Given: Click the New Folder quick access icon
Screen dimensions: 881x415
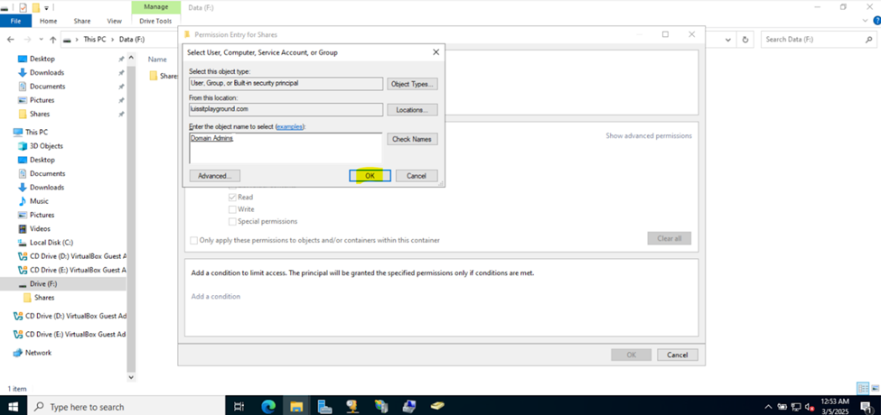Looking at the screenshot, I should [36, 7].
